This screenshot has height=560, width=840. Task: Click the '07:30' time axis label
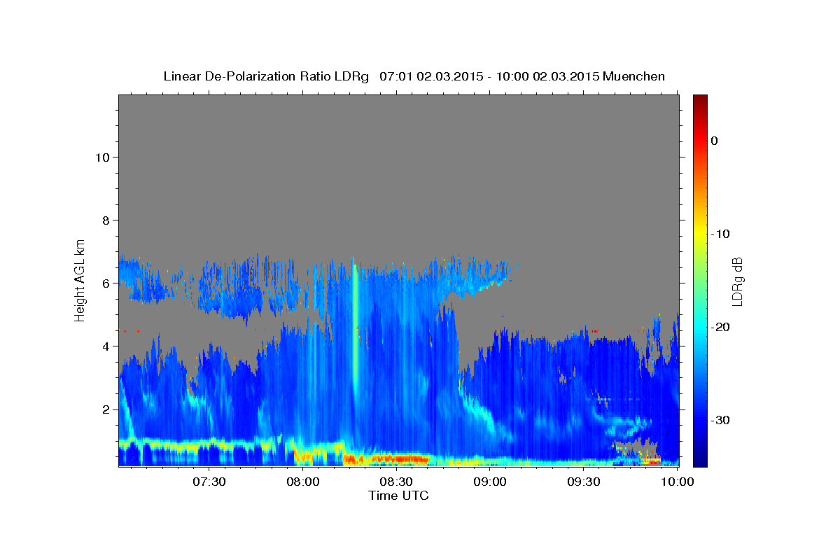(209, 482)
